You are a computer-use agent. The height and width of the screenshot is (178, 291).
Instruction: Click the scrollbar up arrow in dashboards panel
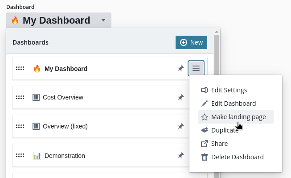point(217,32)
